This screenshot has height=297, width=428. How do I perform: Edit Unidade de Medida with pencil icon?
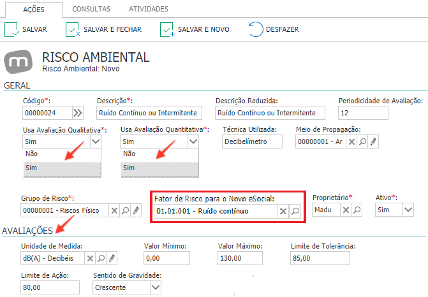112,258
